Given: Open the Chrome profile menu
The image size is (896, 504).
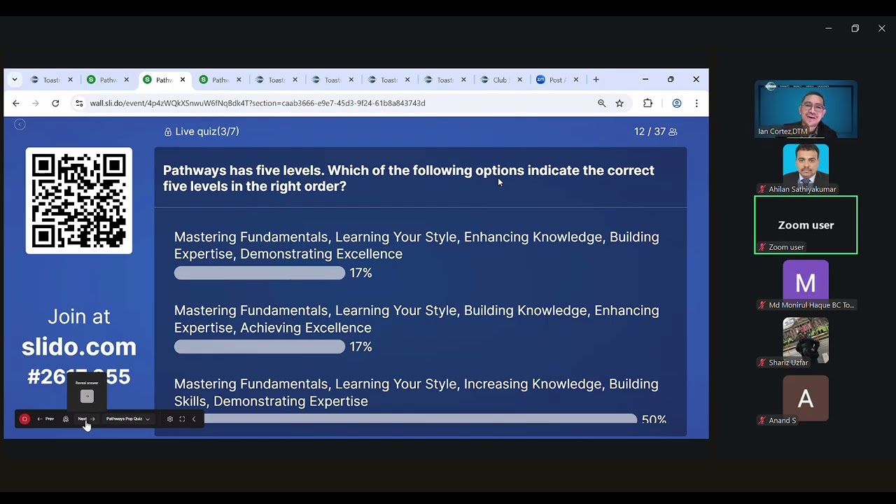Looking at the screenshot, I should (x=677, y=103).
